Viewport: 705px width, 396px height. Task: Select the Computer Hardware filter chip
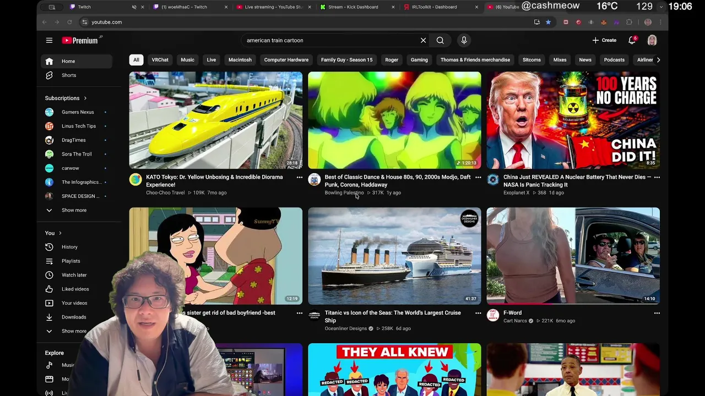pyautogui.click(x=286, y=60)
